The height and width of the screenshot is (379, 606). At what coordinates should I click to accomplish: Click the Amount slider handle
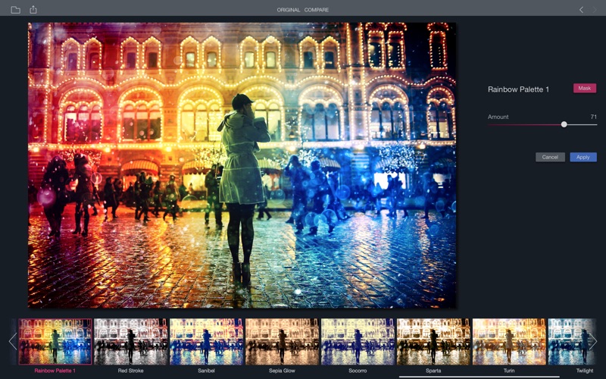click(x=564, y=124)
